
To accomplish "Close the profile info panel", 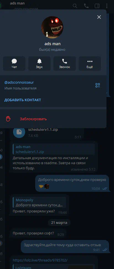I will click(99, 17).
